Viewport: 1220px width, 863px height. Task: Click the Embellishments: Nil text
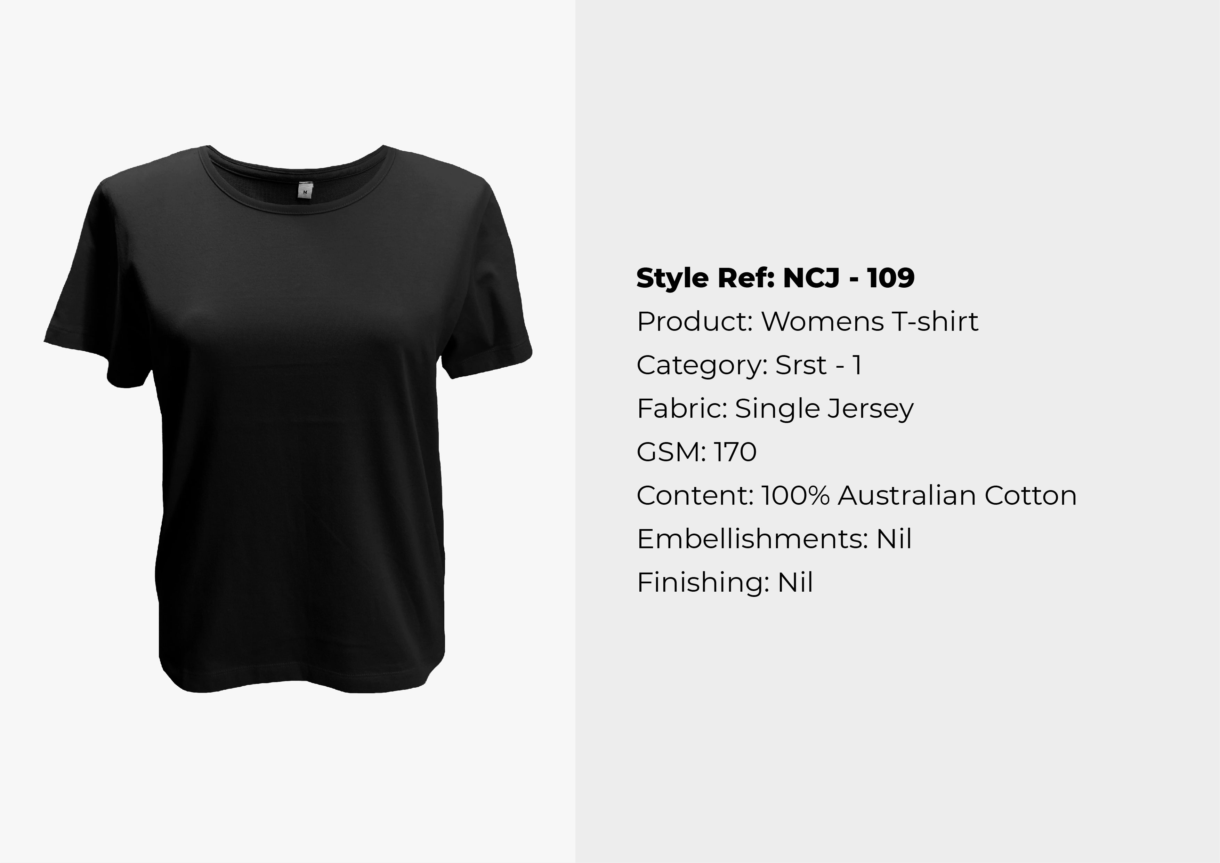pyautogui.click(x=774, y=539)
